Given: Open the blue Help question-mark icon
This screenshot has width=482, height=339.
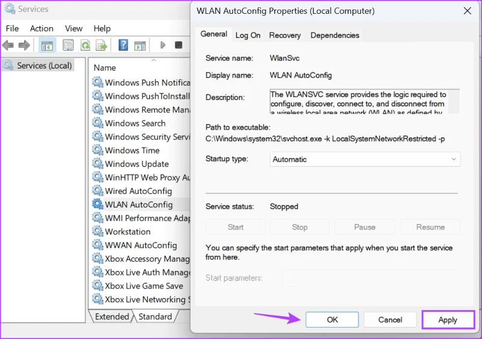Looking at the screenshot, I should point(124,46).
